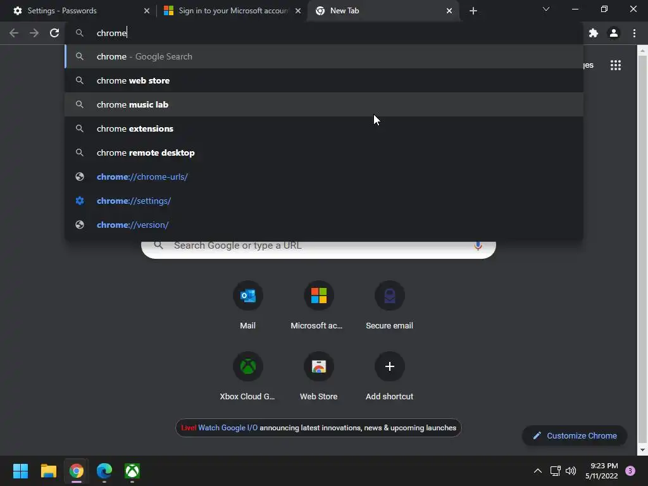Open Chrome three-dot menu

point(634,33)
